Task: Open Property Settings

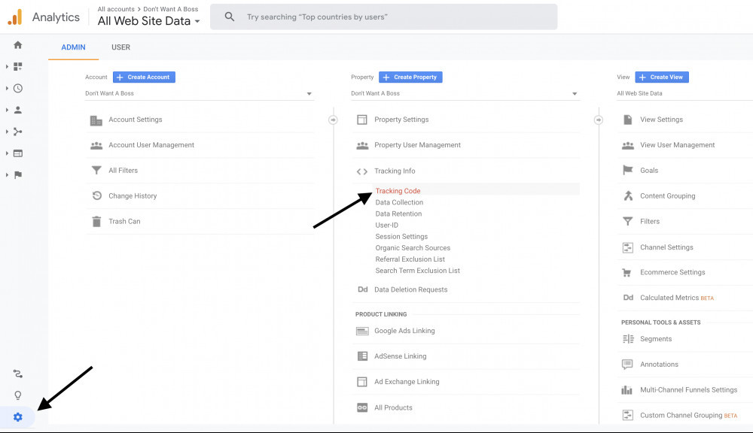Action: [x=401, y=120]
